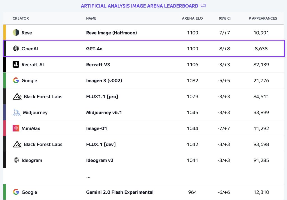Click the Recraft AI logo icon
Image resolution: width=287 pixels, height=200 pixels.
16,64
